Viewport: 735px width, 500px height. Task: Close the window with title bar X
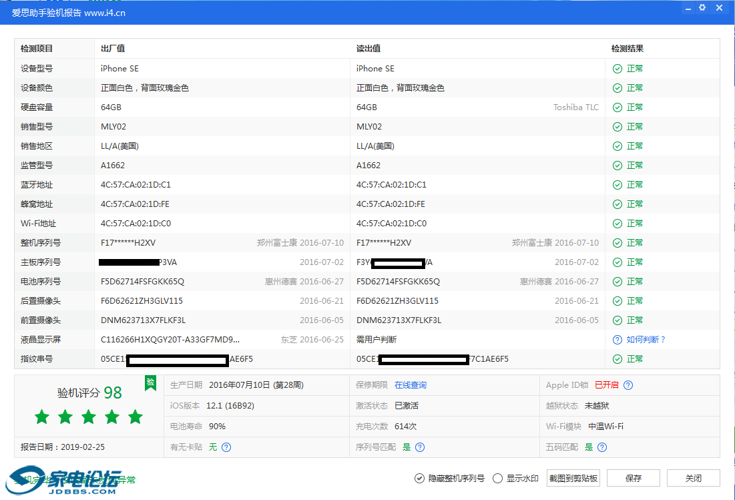720,7
